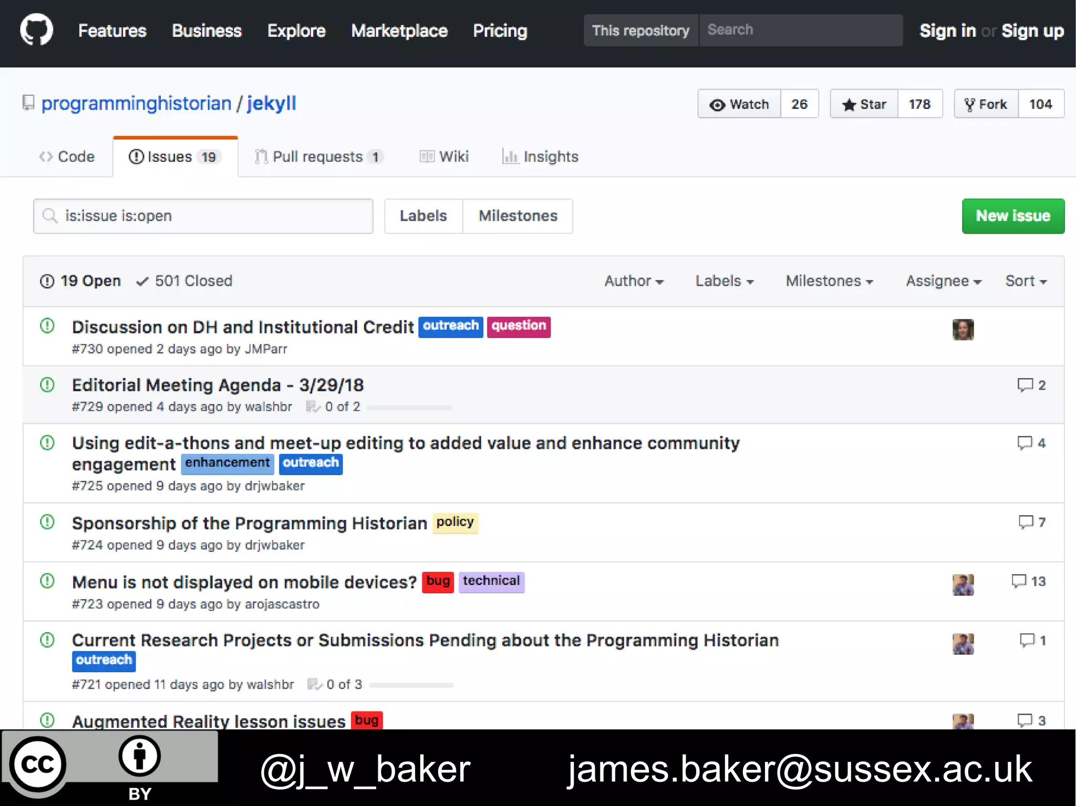
Task: Fork the jekyll repository
Action: pyautogui.click(x=986, y=104)
